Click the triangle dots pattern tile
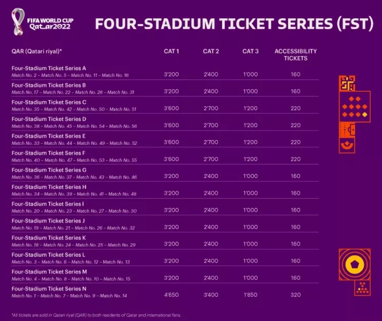Viewport: 382px width, 321px height. pyautogui.click(x=362, y=288)
